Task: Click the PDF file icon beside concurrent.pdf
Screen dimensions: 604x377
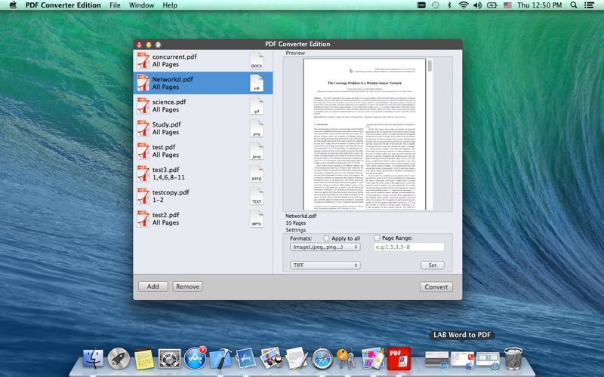Action: tap(143, 60)
